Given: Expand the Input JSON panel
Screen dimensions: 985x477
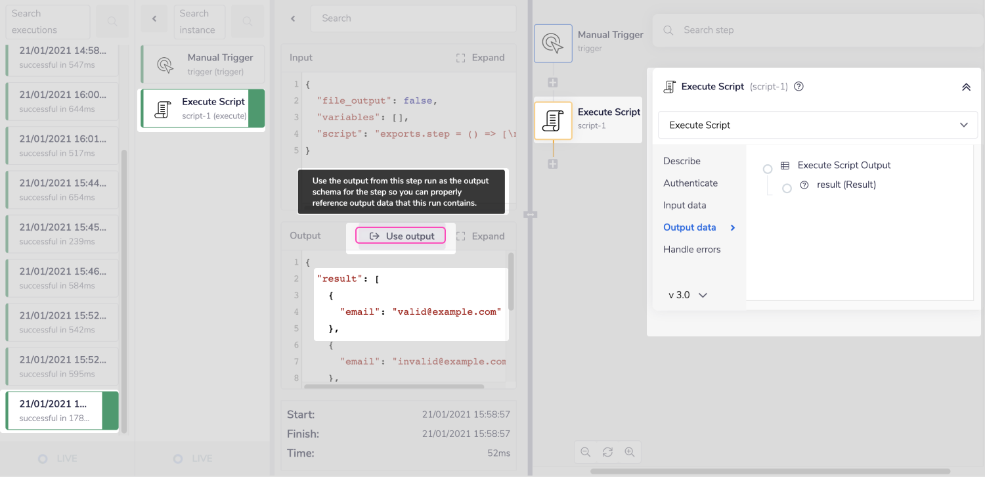Looking at the screenshot, I should pos(481,58).
